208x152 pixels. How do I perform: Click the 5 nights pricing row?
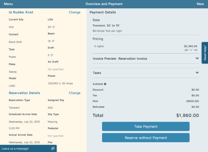pos(99,46)
